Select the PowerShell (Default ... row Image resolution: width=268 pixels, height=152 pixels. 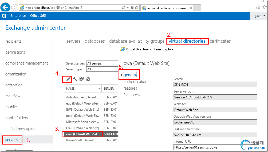(91, 140)
